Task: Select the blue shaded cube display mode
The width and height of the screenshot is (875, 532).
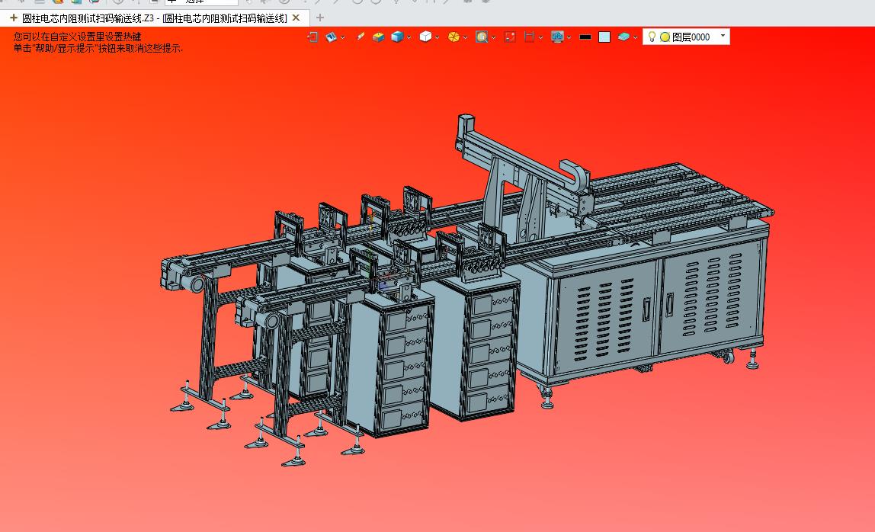Action: tap(397, 37)
